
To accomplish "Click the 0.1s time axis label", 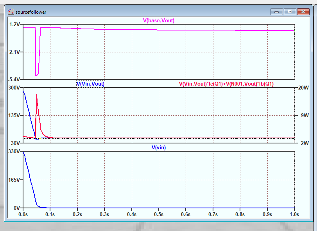I will click(x=50, y=215).
